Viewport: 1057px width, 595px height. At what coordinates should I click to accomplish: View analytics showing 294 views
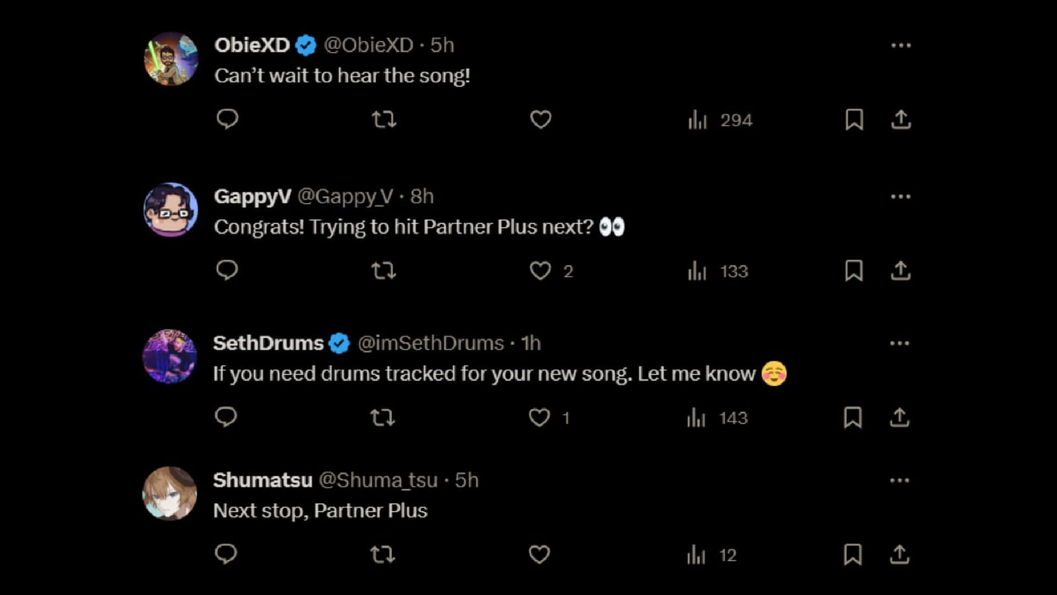pyautogui.click(x=720, y=120)
